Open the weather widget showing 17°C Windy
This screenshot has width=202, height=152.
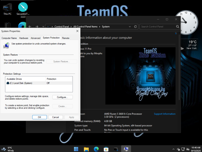click(x=7, y=149)
